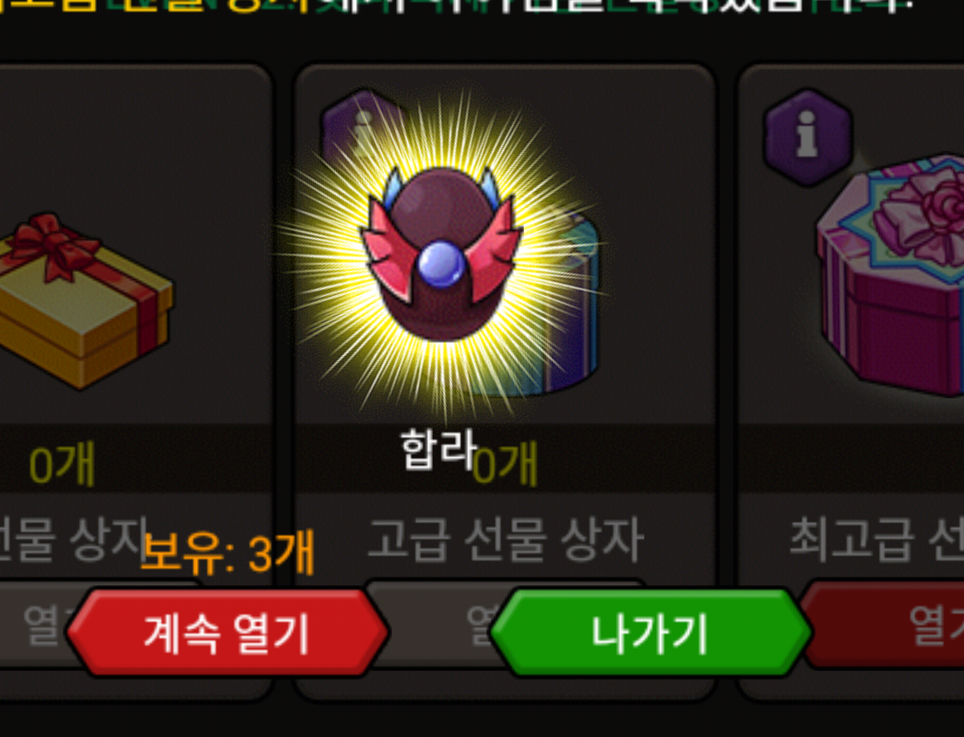Click the 0개 count on the left card

[61, 464]
